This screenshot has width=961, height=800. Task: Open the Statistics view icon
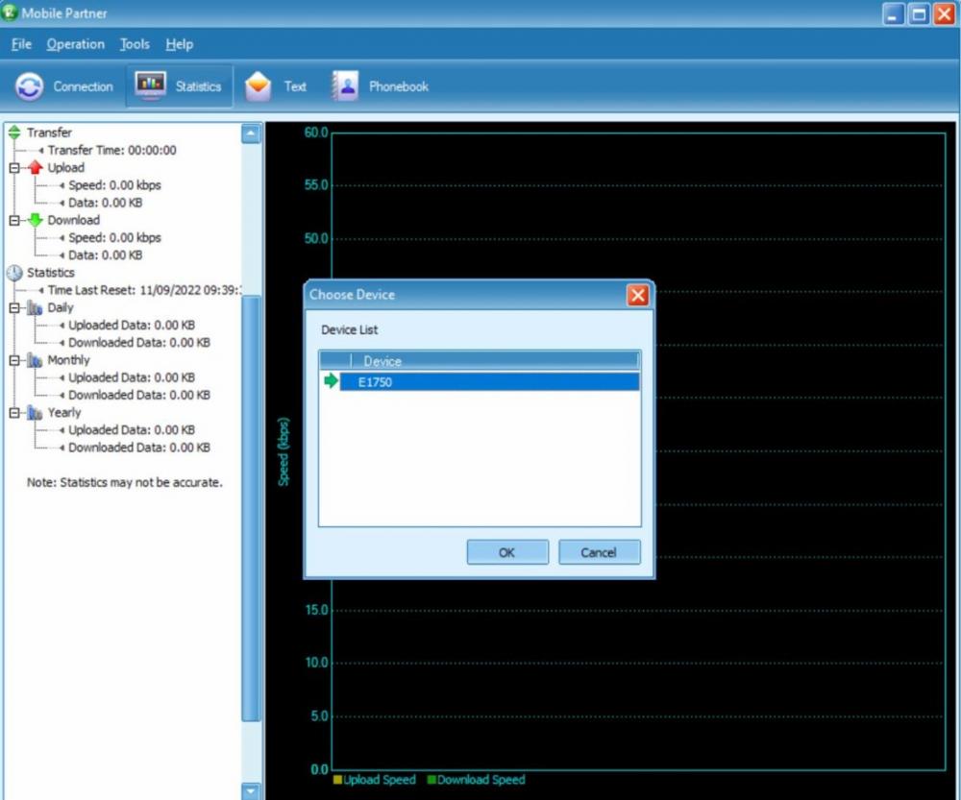tap(151, 85)
